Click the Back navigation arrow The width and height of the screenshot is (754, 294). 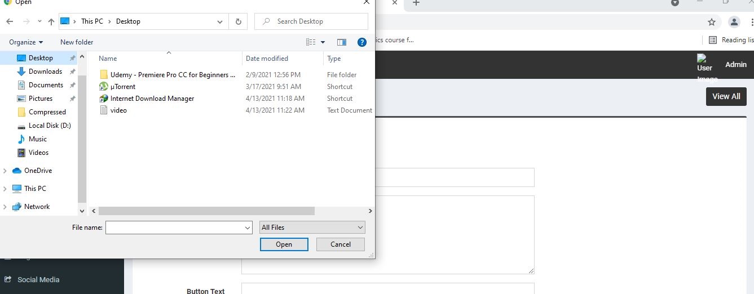[10, 21]
